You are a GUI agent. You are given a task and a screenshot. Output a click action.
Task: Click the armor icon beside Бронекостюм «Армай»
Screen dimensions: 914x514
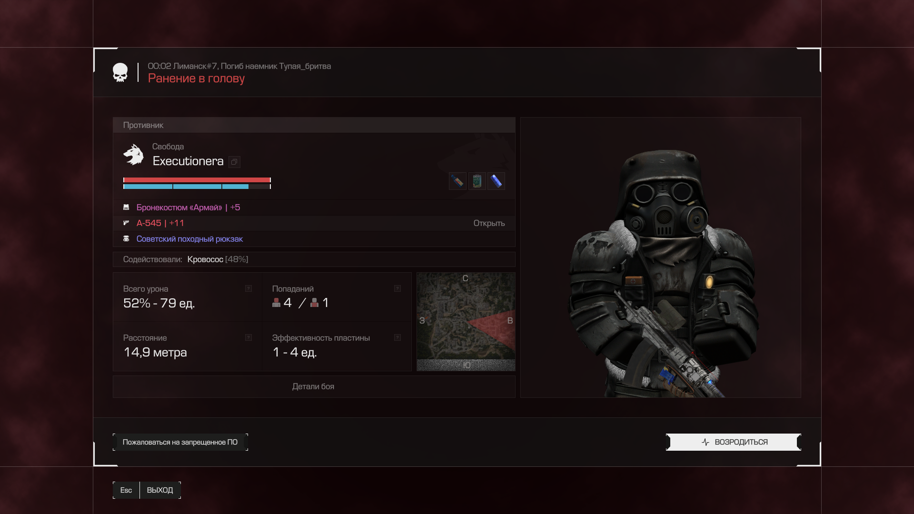pos(126,208)
